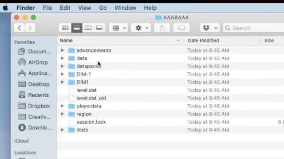
Task: Open the View menu
Action: pos(84,8)
